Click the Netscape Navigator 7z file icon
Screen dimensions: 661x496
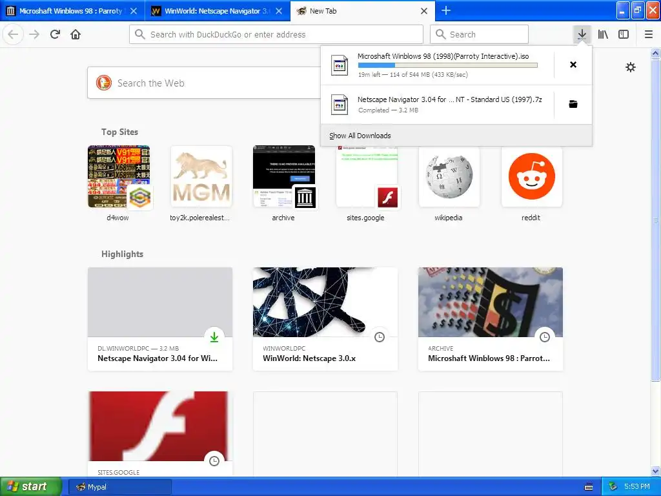point(340,104)
